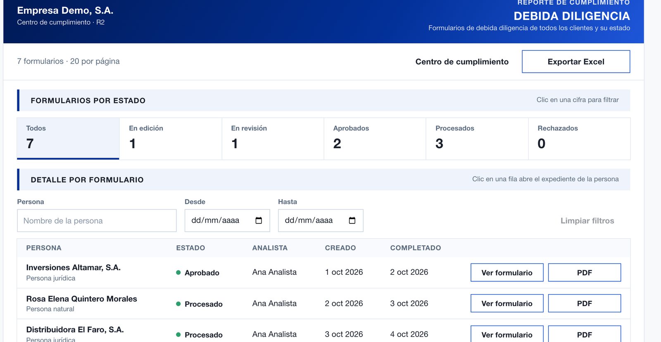The width and height of the screenshot is (661, 342).
Task: Open the Hasta date picker calendar icon
Action: click(x=352, y=221)
